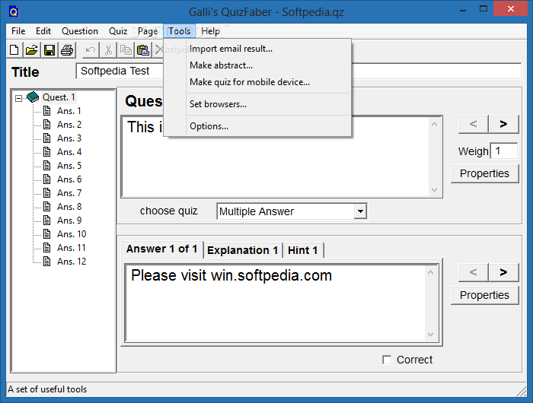Screen dimensions: 533x403
Task: Maximize the QuizFaber window
Action: click(x=484, y=9)
